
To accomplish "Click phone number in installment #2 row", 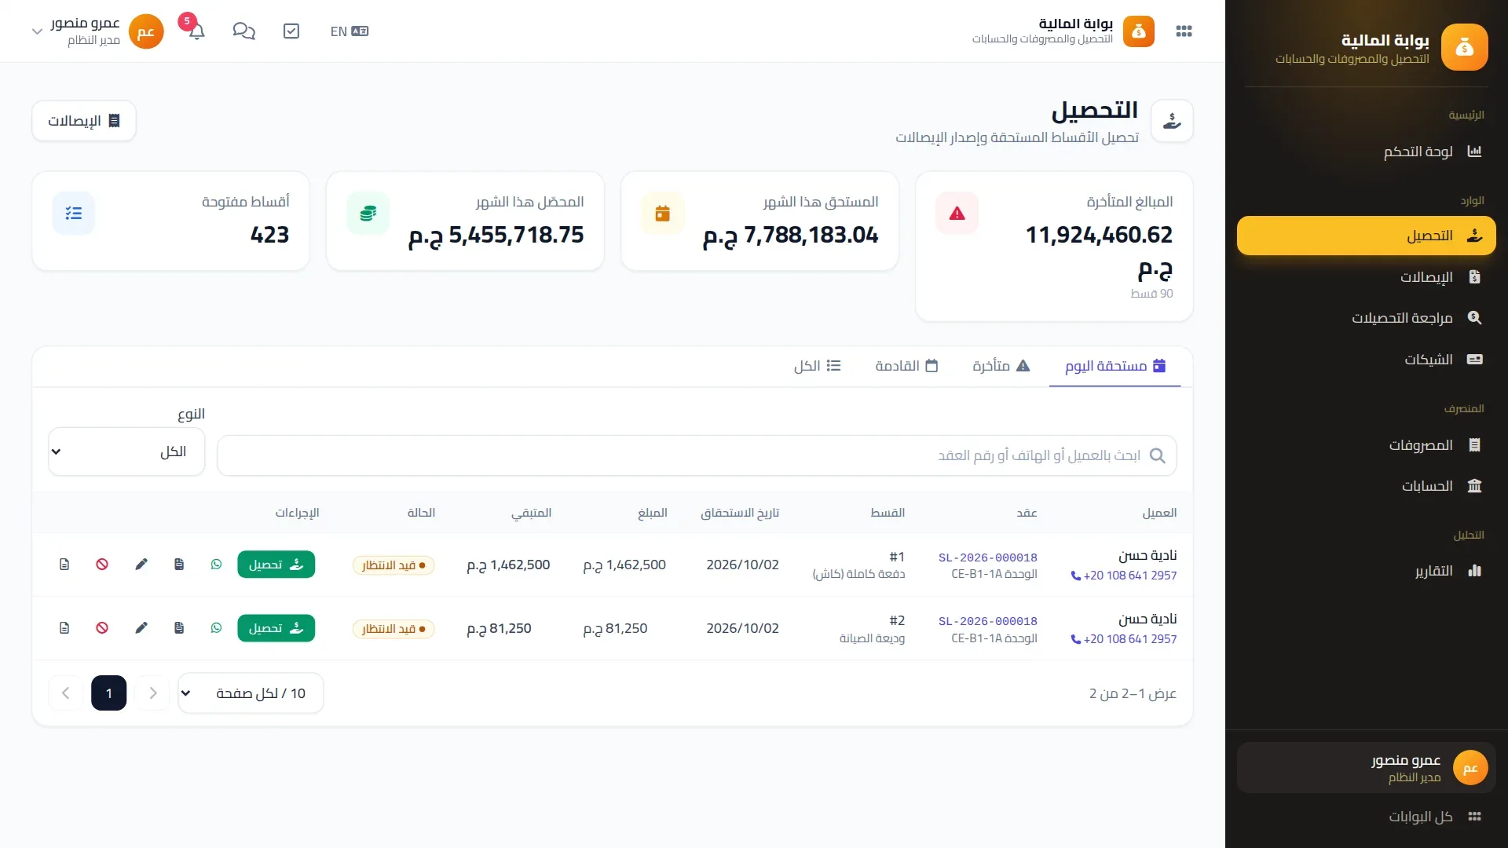I will pyautogui.click(x=1124, y=639).
